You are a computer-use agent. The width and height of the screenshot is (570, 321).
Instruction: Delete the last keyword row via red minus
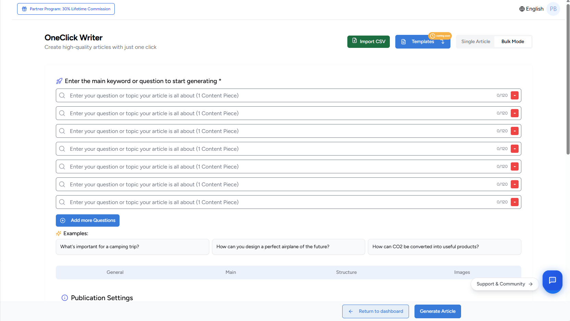pyautogui.click(x=515, y=202)
